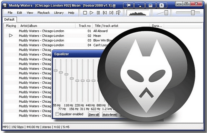
Task: Open the Playback menu
Action: point(43,13)
